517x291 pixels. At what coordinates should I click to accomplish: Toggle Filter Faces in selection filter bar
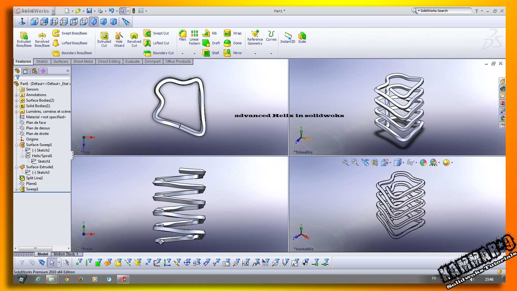click(x=99, y=263)
